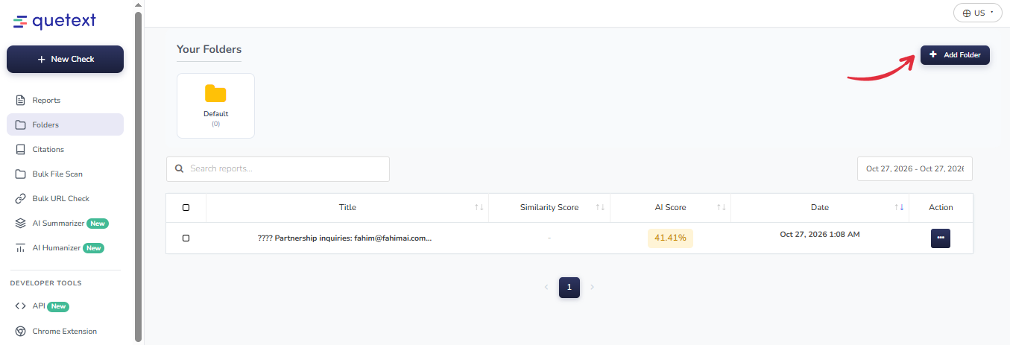Click the Bulk URL Check link icon
This screenshot has height=345, width=1010.
click(x=21, y=198)
